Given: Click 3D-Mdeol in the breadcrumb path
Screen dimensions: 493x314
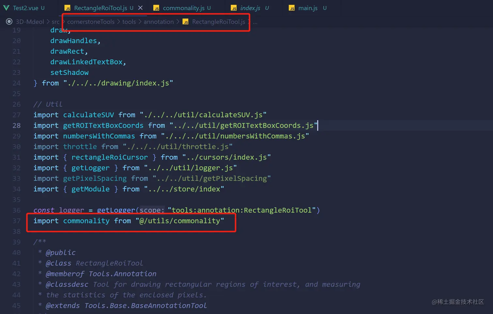Looking at the screenshot, I should click(x=29, y=22).
